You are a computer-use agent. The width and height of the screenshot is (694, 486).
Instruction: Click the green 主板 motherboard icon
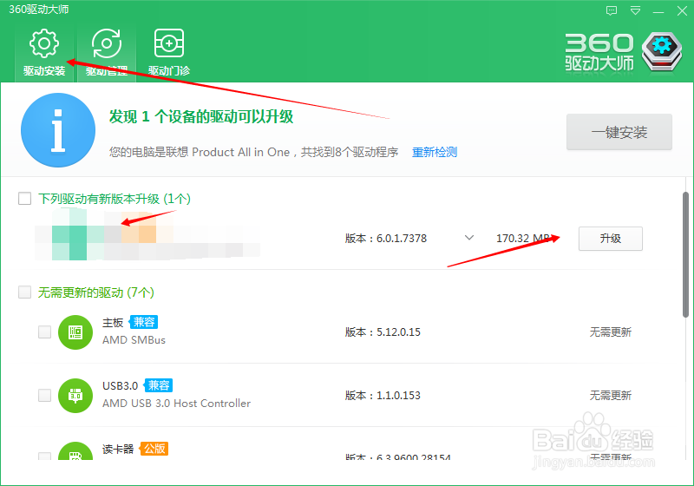click(75, 332)
